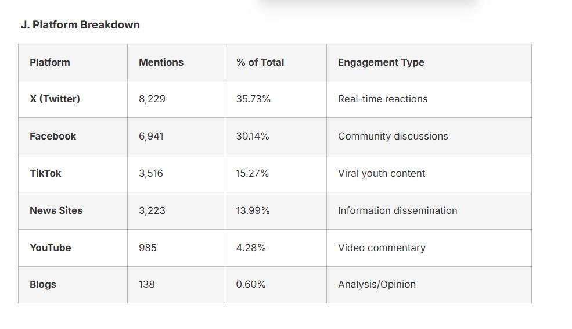Click the YouTube platform cell
This screenshot has width=572, height=329.
pyautogui.click(x=51, y=248)
